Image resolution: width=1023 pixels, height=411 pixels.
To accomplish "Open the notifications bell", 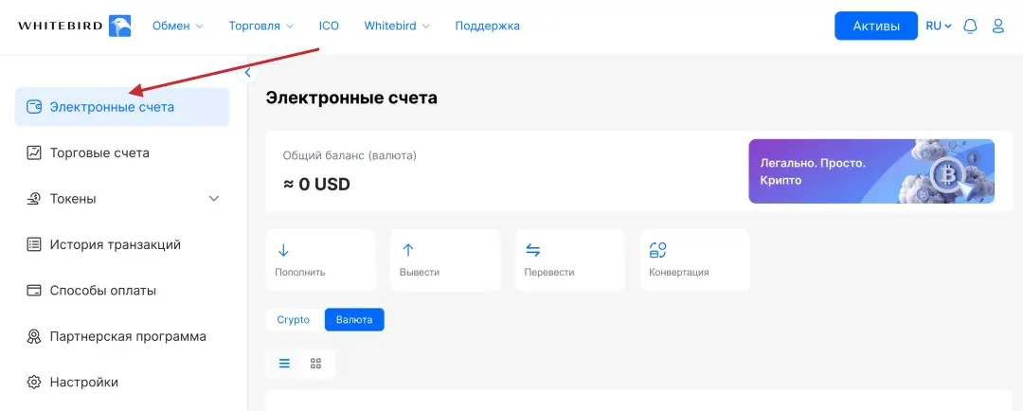I will click(970, 27).
